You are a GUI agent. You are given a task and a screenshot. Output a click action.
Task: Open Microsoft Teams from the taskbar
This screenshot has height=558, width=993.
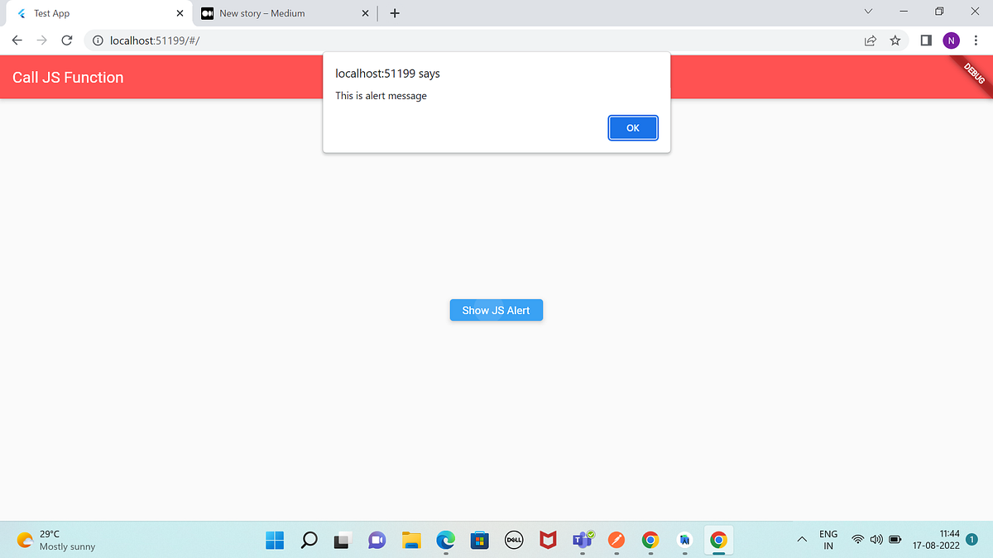[582, 540]
